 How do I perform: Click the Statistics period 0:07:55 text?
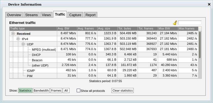point(105,81)
